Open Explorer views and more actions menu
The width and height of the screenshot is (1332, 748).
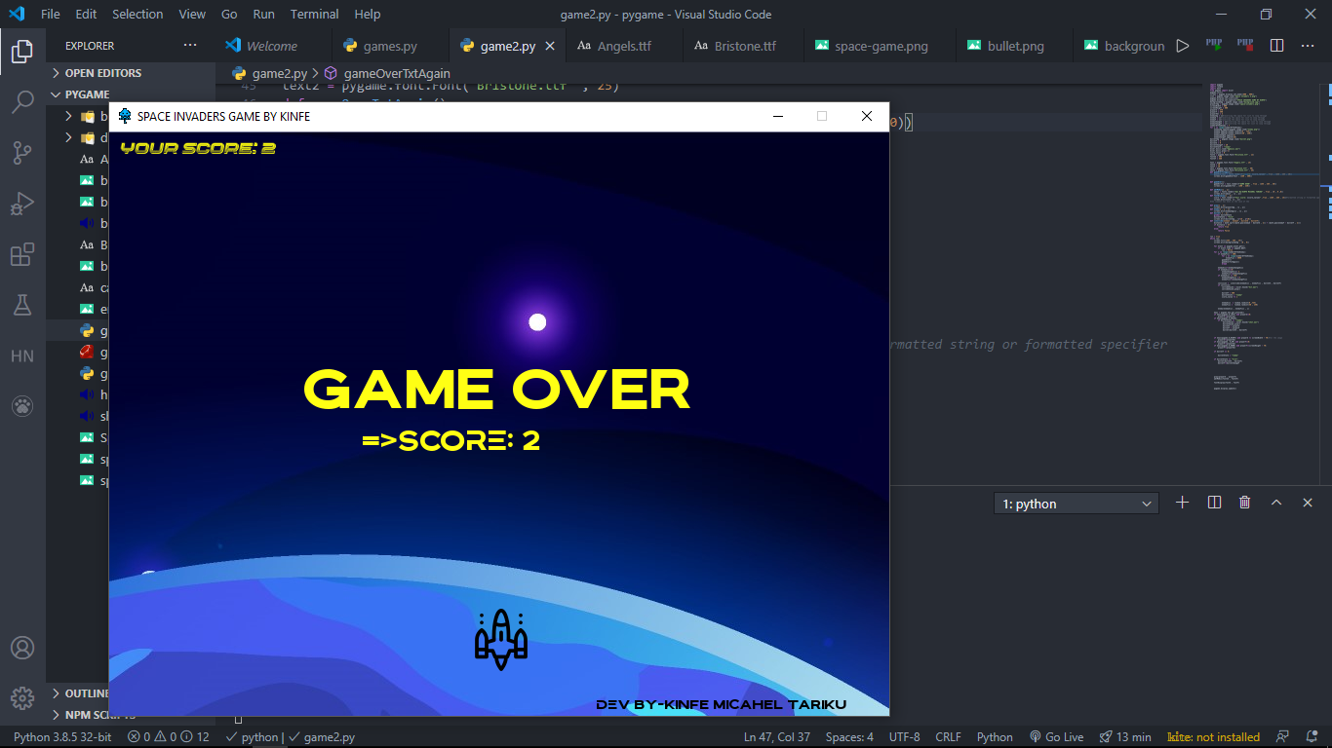click(x=190, y=46)
